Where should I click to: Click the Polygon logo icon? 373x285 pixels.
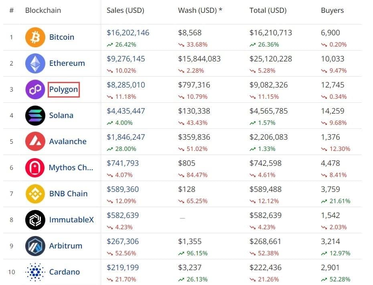click(35, 89)
